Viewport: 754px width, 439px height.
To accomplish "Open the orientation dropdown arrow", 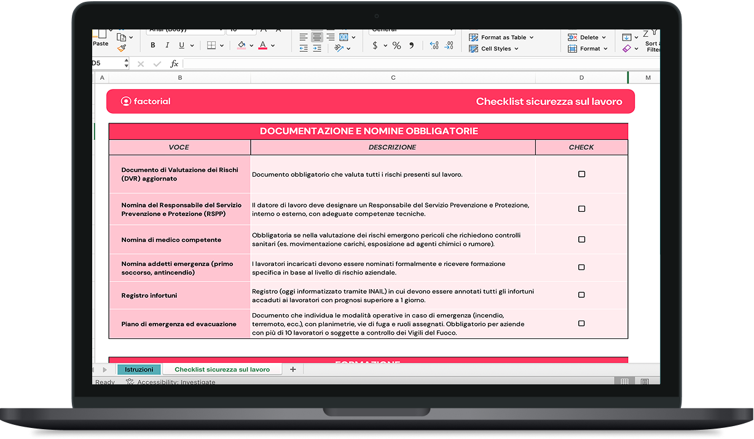I will [348, 48].
